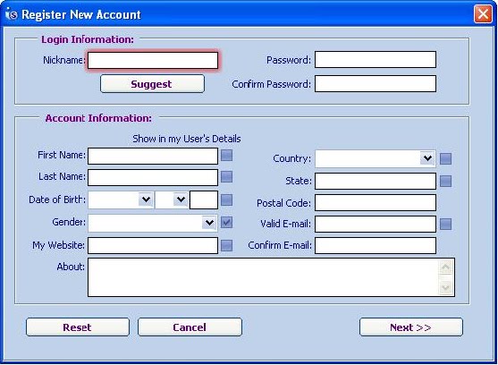
Task: Focus the Password field
Action: click(x=376, y=59)
